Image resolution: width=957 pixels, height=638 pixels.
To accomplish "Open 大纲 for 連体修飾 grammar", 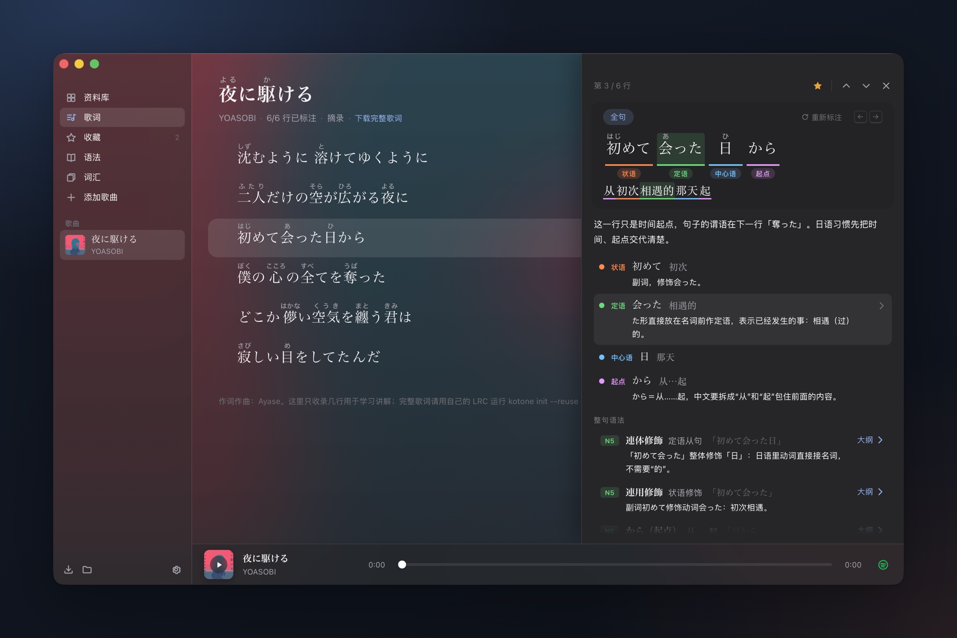I will (870, 440).
